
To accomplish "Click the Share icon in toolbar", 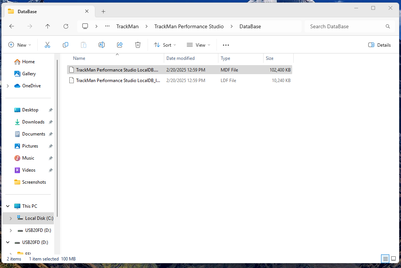I will point(120,45).
